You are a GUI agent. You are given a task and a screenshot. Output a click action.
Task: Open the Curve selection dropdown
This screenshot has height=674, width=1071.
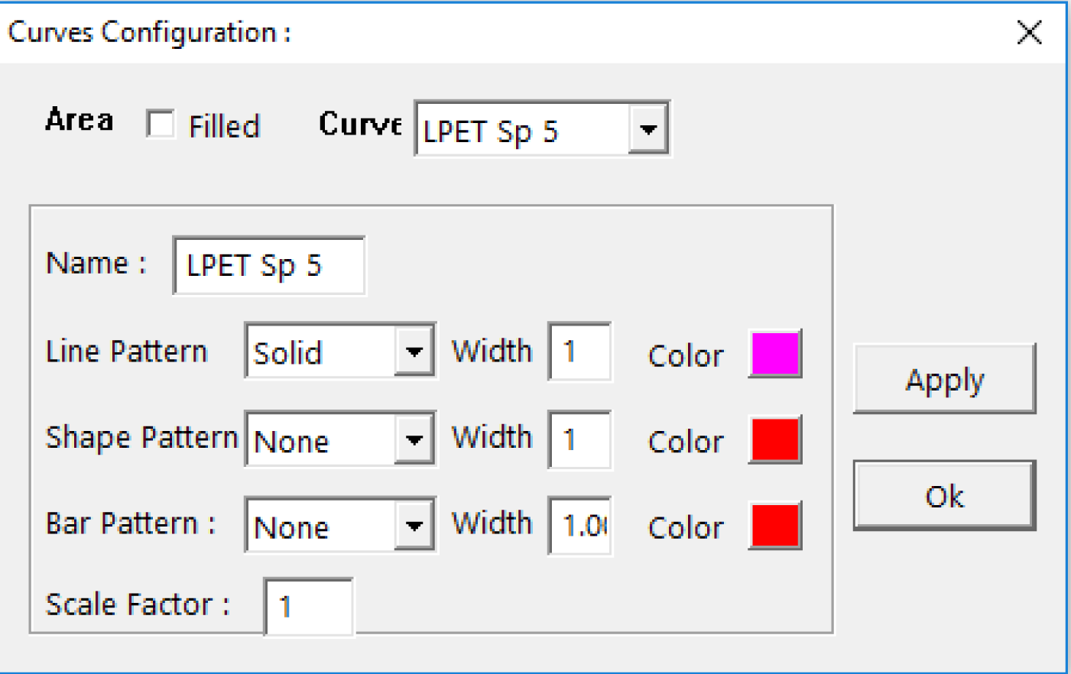point(647,129)
